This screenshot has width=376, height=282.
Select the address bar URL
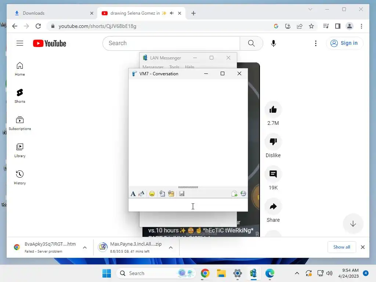point(97,26)
